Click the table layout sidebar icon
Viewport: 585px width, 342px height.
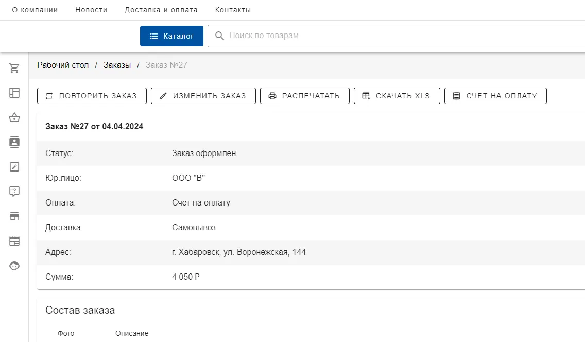tap(14, 241)
